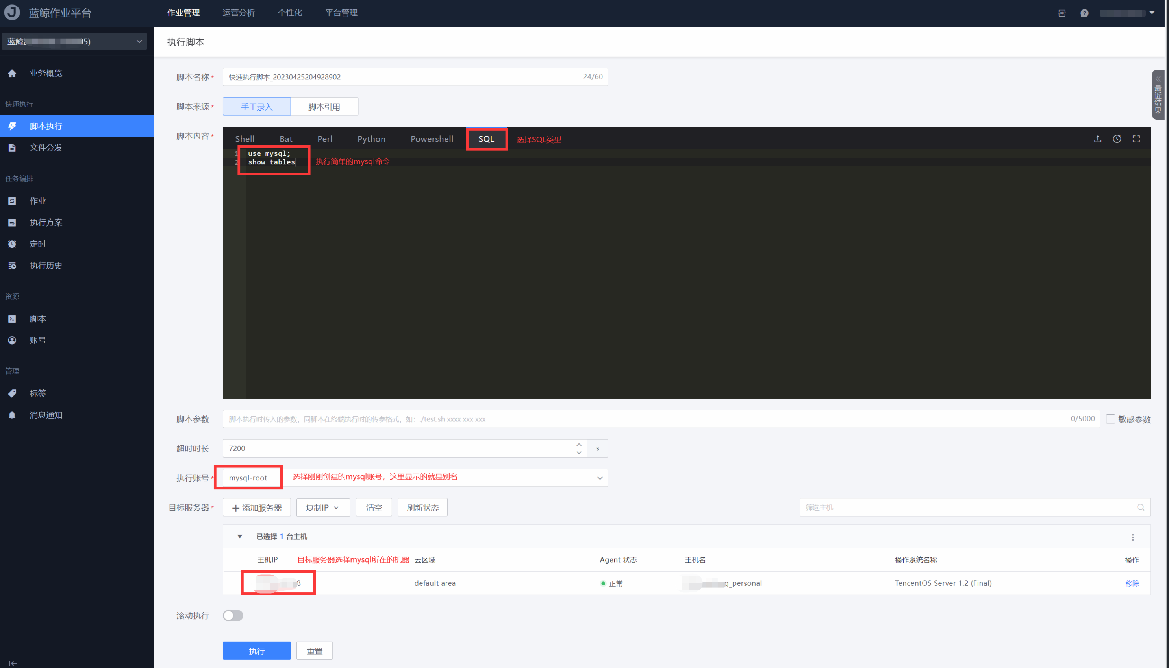Select the 脚本引用 script source option
The width and height of the screenshot is (1169, 668).
pyautogui.click(x=324, y=107)
